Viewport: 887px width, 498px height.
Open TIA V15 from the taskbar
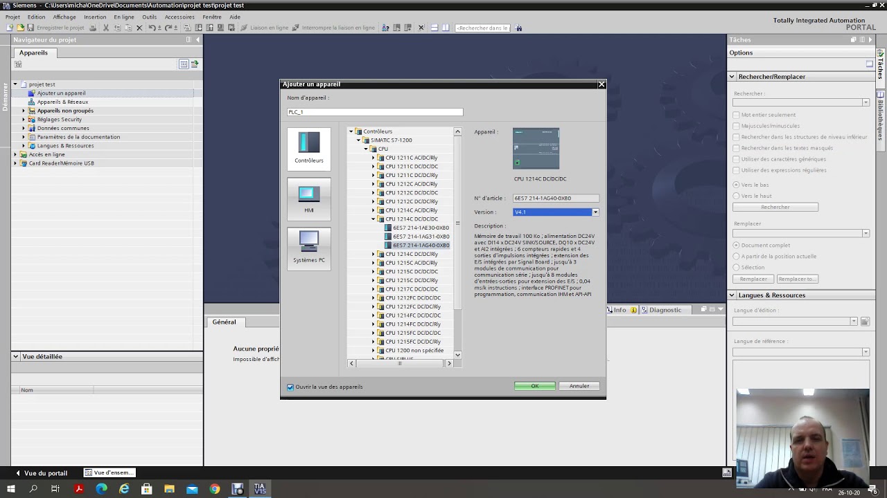[260, 489]
